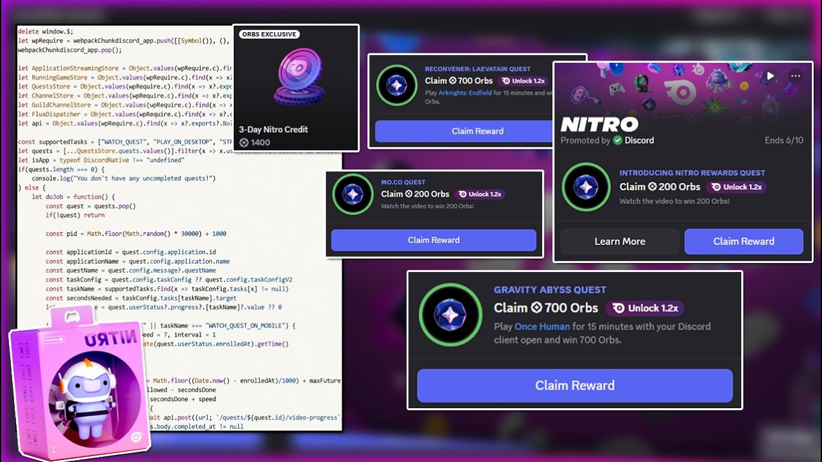822x462 pixels.
Task: Open the 3-Day Nitro Credit shop item
Action: [295, 88]
